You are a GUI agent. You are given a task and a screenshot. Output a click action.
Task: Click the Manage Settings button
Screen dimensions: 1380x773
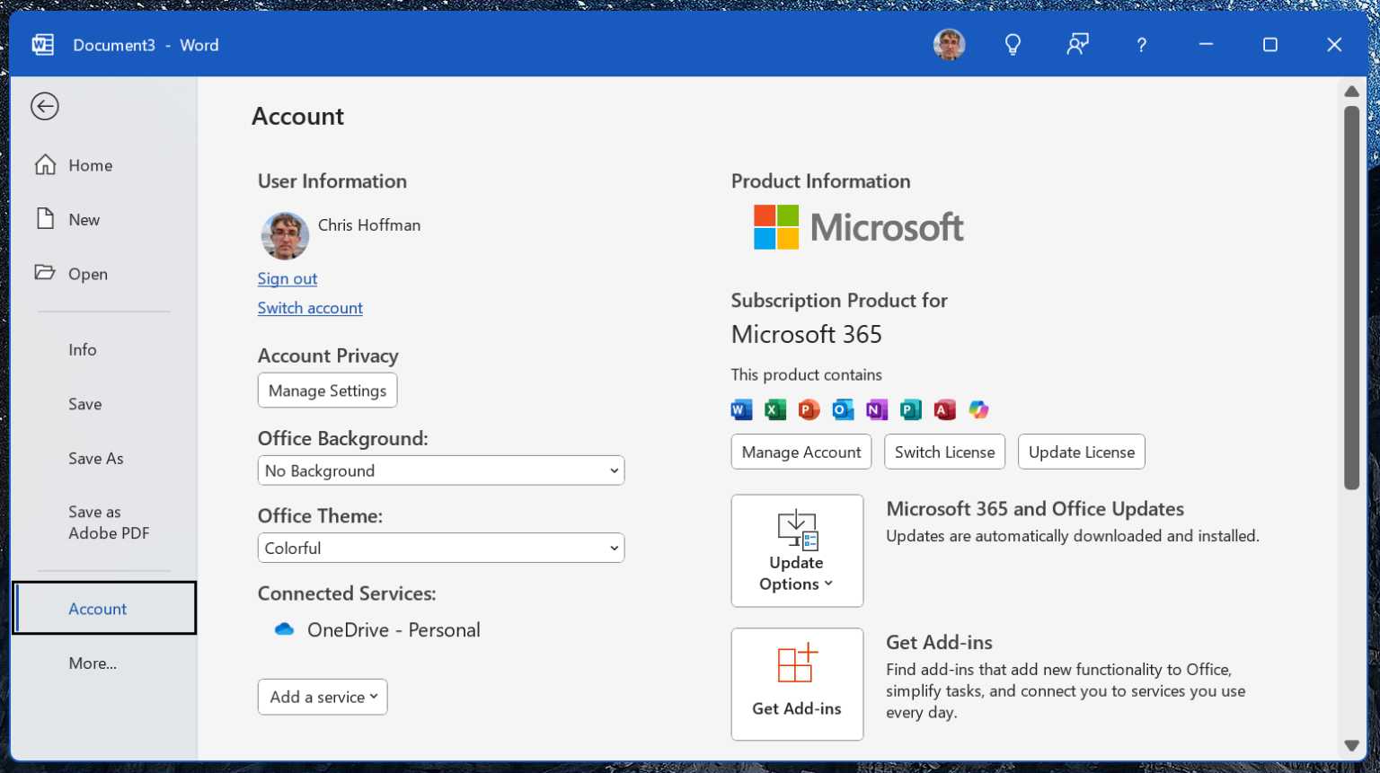327,390
